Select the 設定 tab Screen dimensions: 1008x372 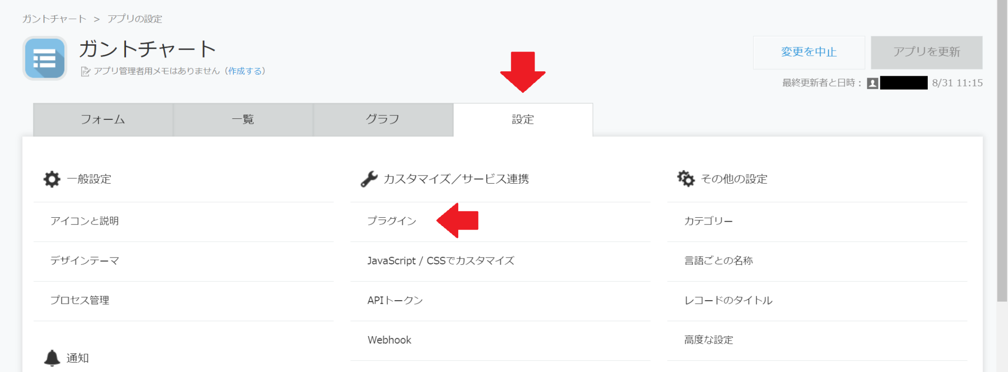523,120
